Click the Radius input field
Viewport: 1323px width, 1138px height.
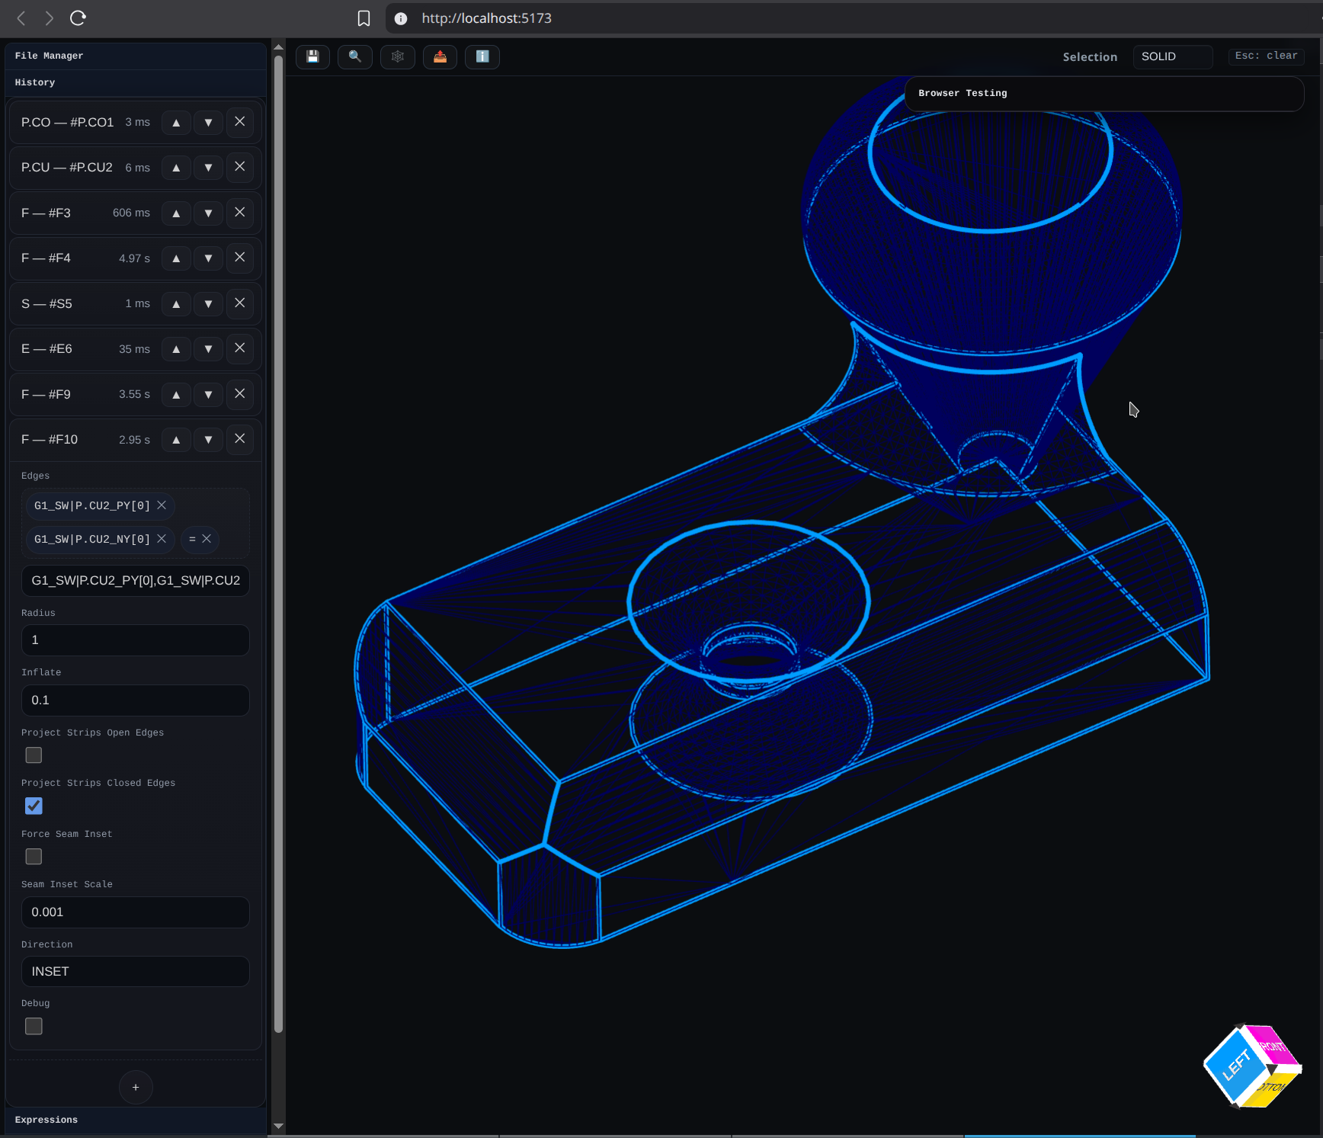pyautogui.click(x=135, y=640)
